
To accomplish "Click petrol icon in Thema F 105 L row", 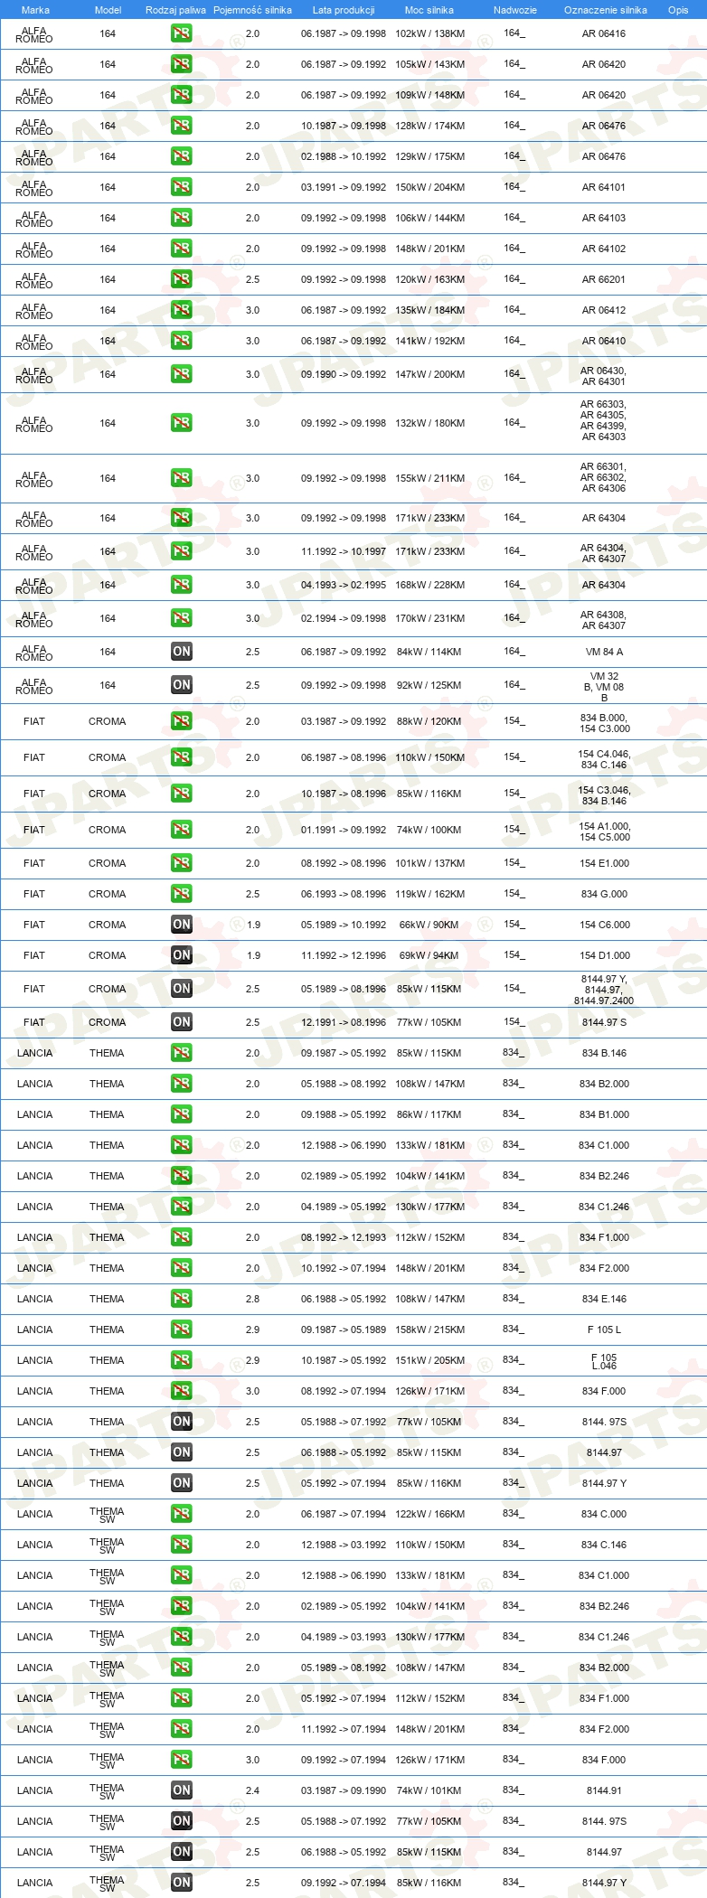I will (182, 1330).
